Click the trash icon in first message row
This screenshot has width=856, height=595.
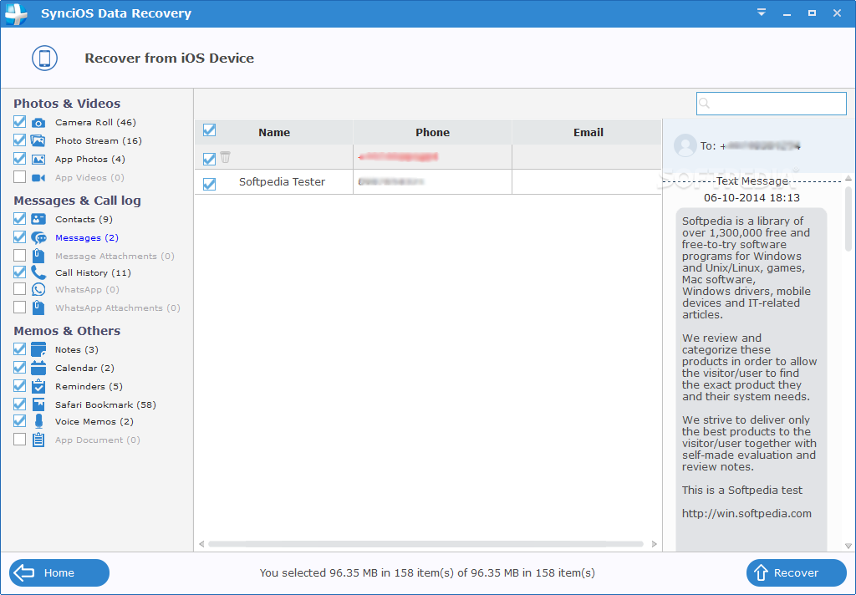coord(226,157)
